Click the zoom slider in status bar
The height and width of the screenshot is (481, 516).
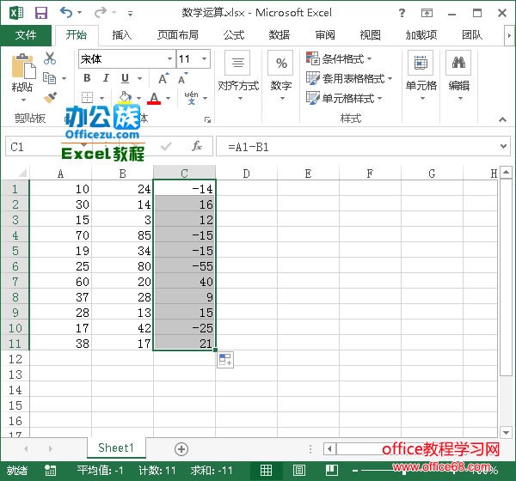(x=404, y=471)
